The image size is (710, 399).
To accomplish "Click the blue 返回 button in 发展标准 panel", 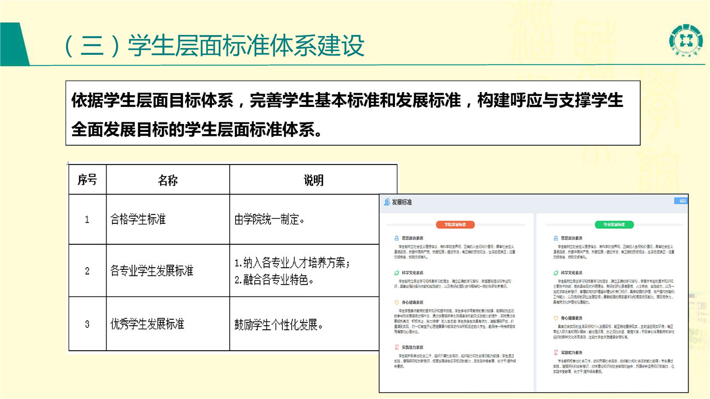I will pyautogui.click(x=680, y=201).
